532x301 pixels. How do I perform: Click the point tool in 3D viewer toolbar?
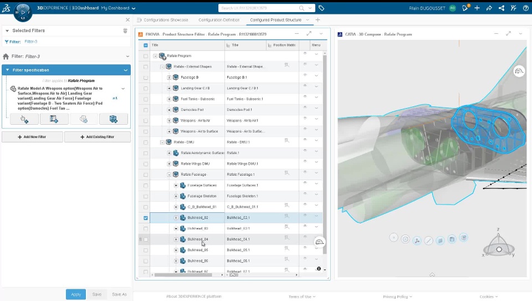(393, 238)
